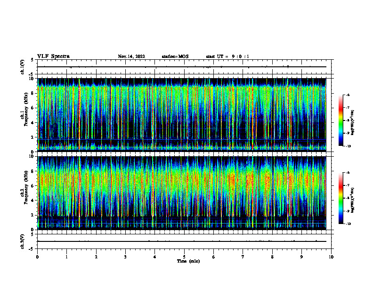Click the "-7" label on ch.2 color bar
This screenshot has width=373, height=288.
(x=348, y=185)
